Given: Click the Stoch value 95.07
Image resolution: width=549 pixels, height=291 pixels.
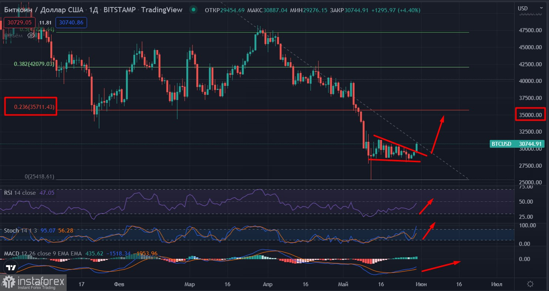Looking at the screenshot, I should 48,230.
